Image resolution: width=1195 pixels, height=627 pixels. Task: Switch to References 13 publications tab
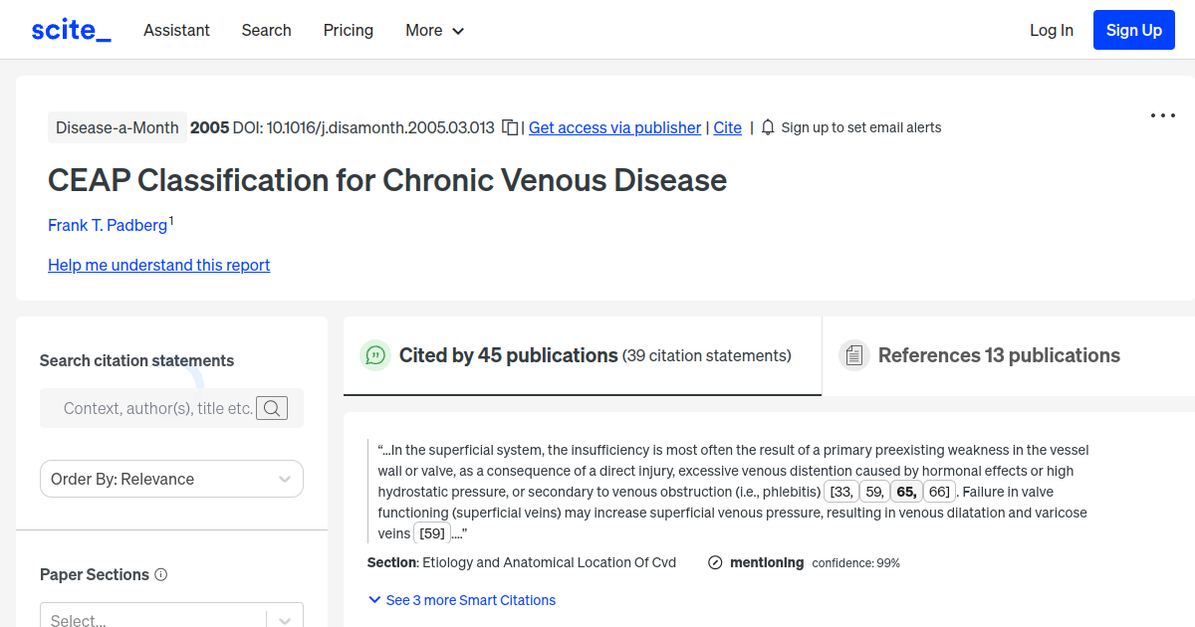point(998,355)
